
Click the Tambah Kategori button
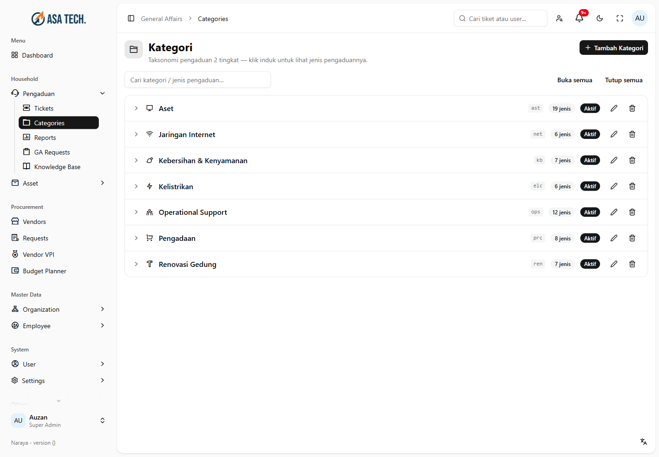(x=614, y=48)
